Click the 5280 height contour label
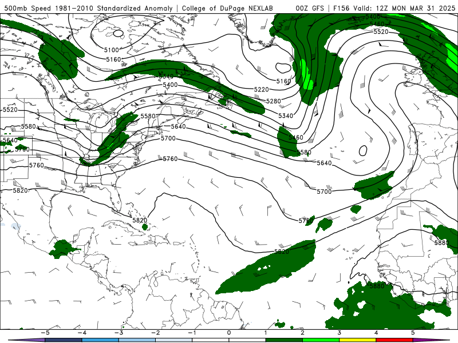458x343 pixels. click(274, 101)
